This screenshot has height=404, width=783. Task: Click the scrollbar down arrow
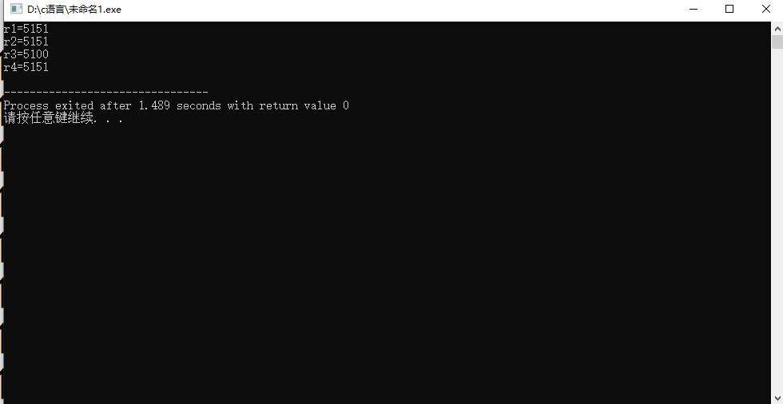point(777,398)
